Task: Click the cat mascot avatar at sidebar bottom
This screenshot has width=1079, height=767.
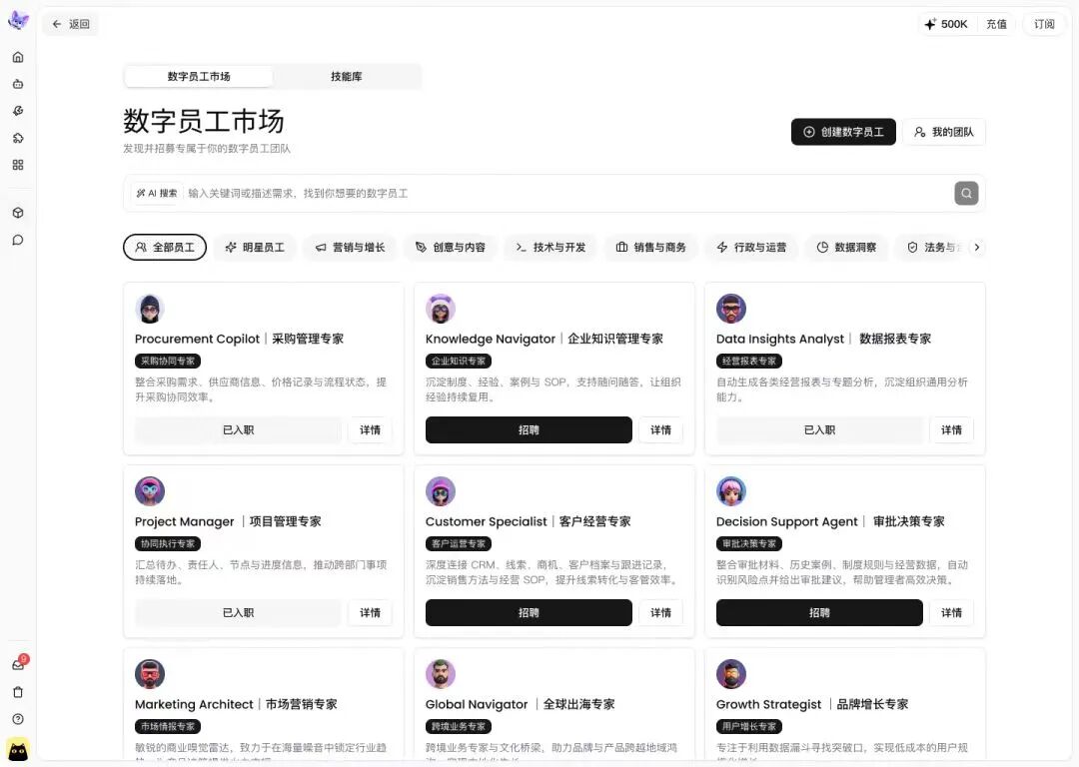Action: pos(18,751)
